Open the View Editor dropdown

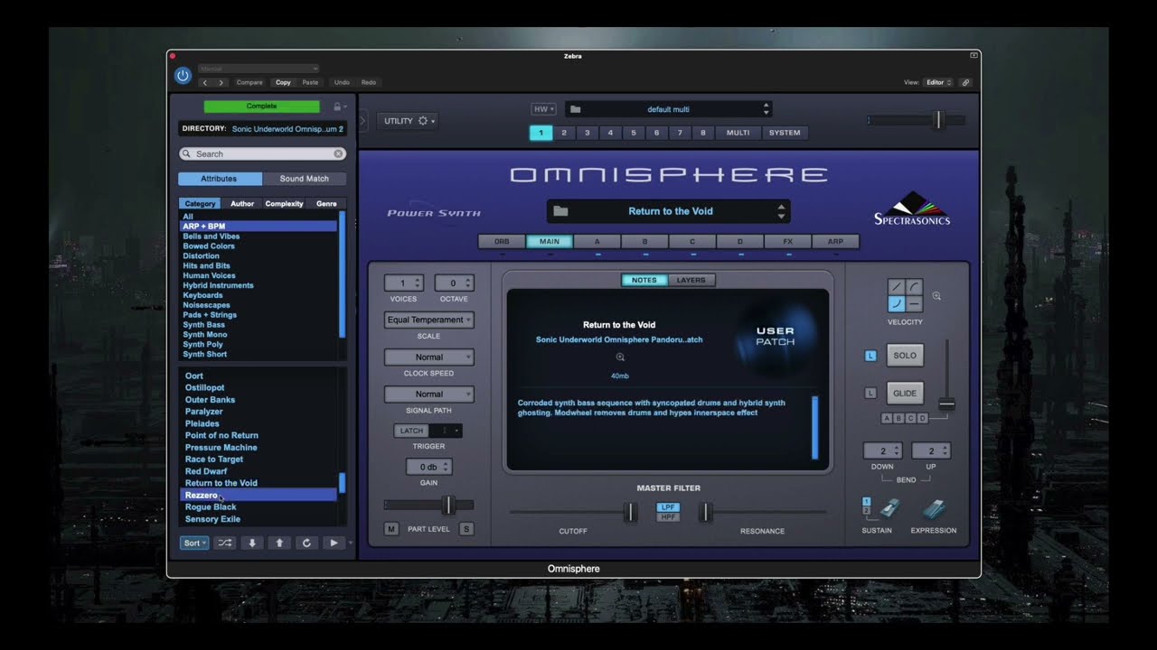(x=939, y=82)
